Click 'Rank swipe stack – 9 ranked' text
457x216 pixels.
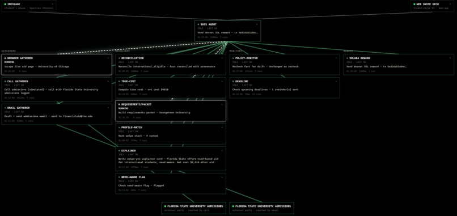point(139,135)
